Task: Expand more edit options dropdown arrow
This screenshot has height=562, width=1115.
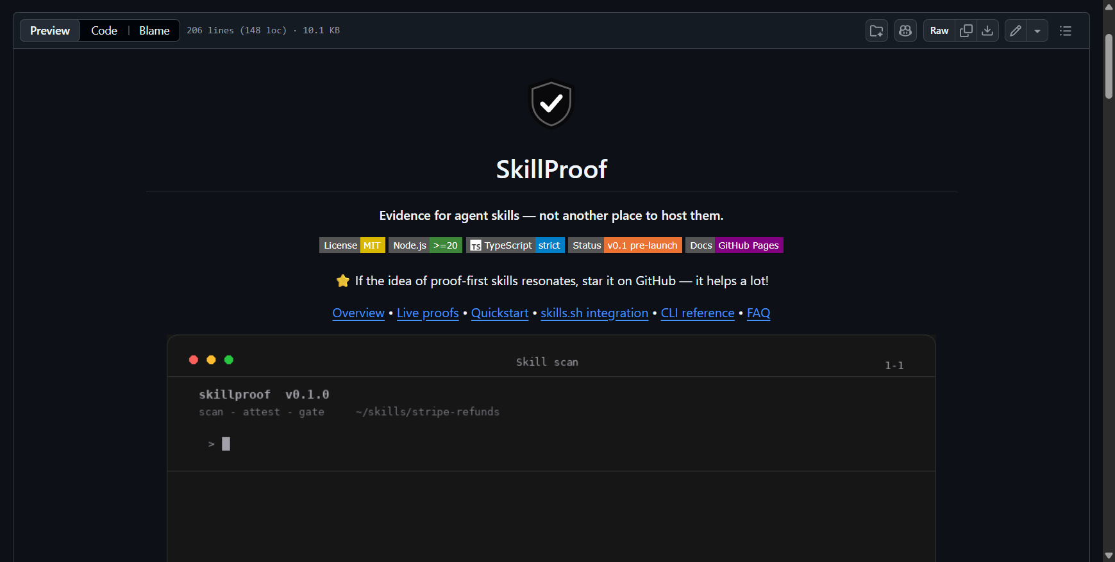Action: pyautogui.click(x=1037, y=31)
